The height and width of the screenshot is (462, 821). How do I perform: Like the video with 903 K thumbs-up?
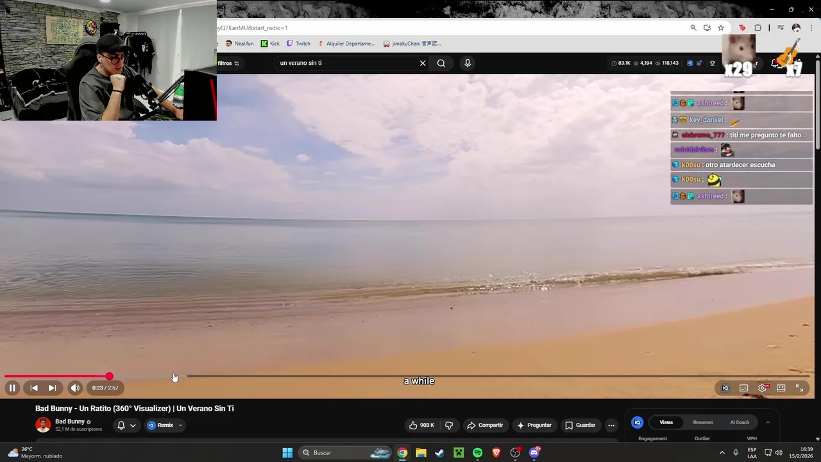click(x=421, y=425)
